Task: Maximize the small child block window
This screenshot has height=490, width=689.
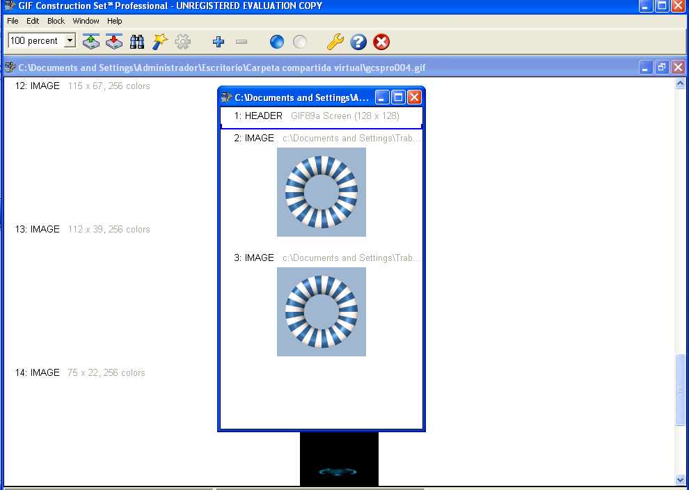Action: pos(398,97)
